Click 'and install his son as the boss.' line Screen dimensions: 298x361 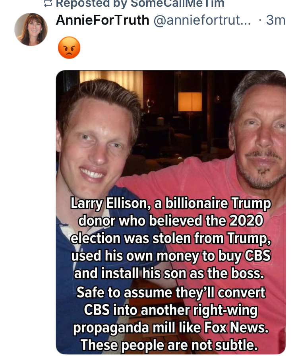click(169, 274)
